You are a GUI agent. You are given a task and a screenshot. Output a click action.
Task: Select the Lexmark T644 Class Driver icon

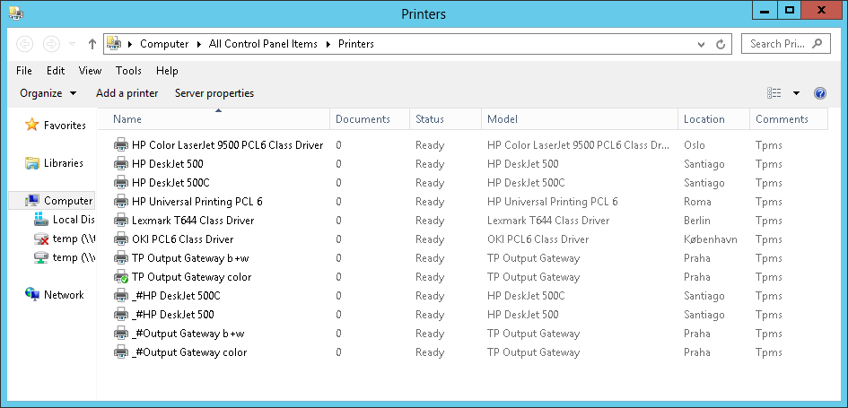[121, 221]
